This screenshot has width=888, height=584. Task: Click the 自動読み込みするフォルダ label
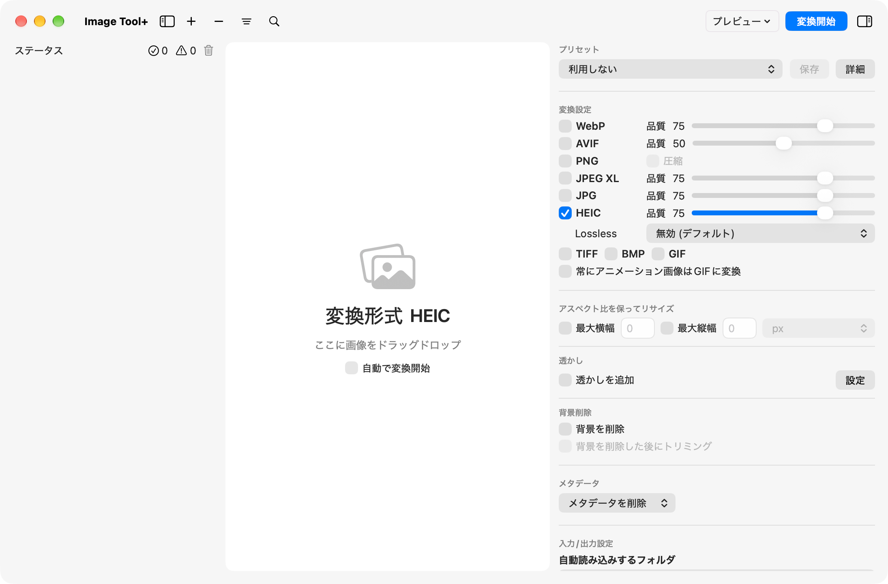click(617, 560)
